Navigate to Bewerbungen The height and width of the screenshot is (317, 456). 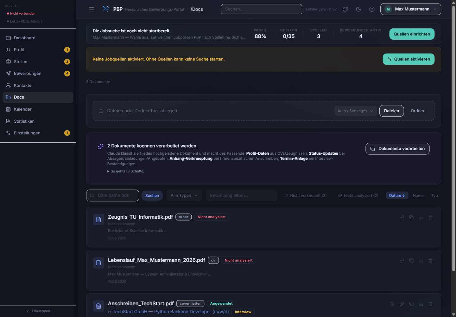38,74
